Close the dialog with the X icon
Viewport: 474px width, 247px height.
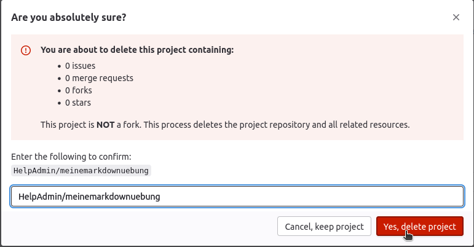point(456,17)
